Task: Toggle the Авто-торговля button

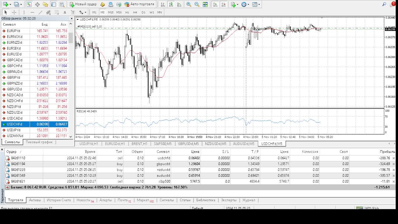Action: point(139,4)
